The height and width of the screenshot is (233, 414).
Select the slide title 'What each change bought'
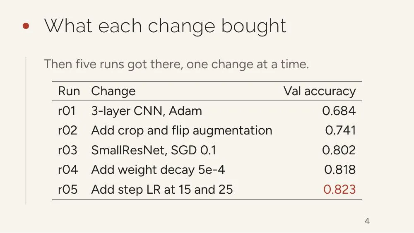[x=165, y=26]
